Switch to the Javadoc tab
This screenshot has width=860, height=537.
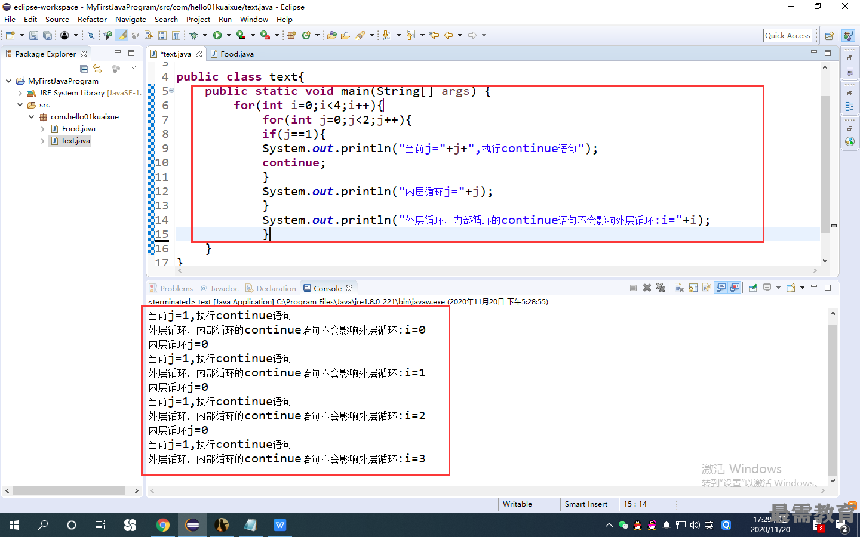click(219, 288)
